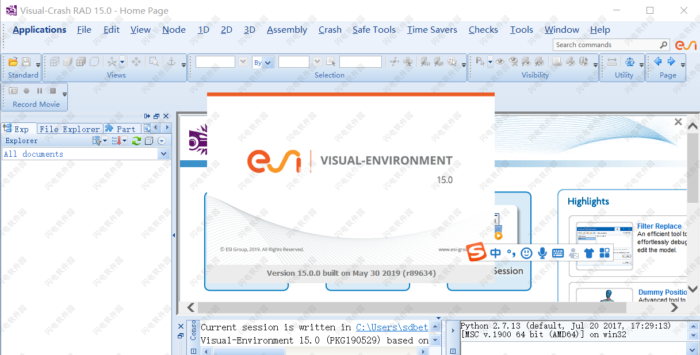
Task: Click the Open file folder icon
Action: pyautogui.click(x=13, y=61)
